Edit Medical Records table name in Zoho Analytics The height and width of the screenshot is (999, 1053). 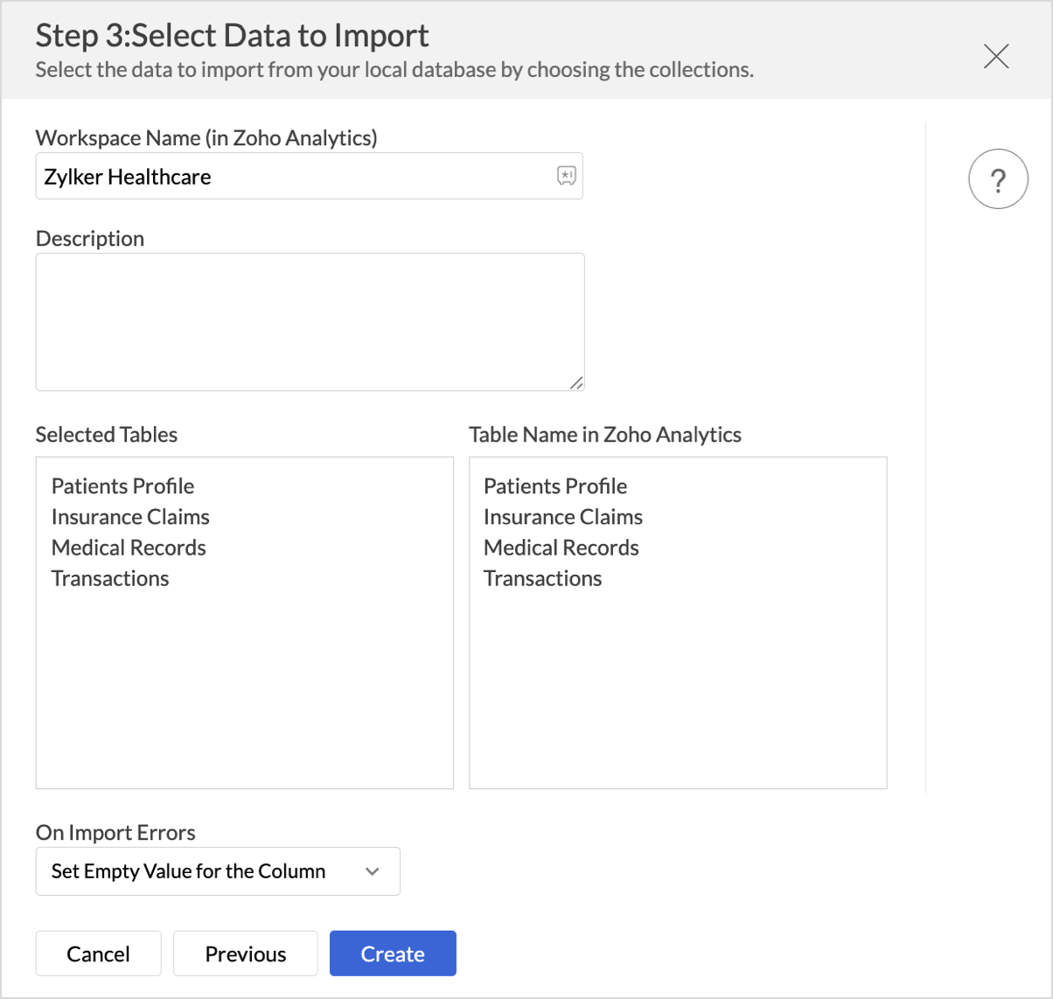click(x=561, y=548)
